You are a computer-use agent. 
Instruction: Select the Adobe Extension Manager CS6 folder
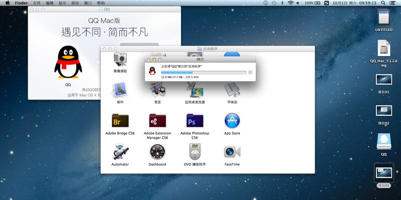[157, 120]
